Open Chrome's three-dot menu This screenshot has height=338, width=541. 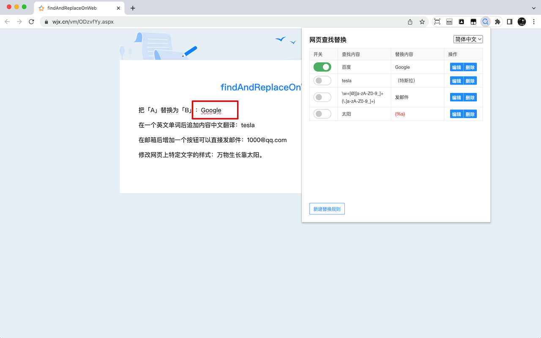click(534, 22)
